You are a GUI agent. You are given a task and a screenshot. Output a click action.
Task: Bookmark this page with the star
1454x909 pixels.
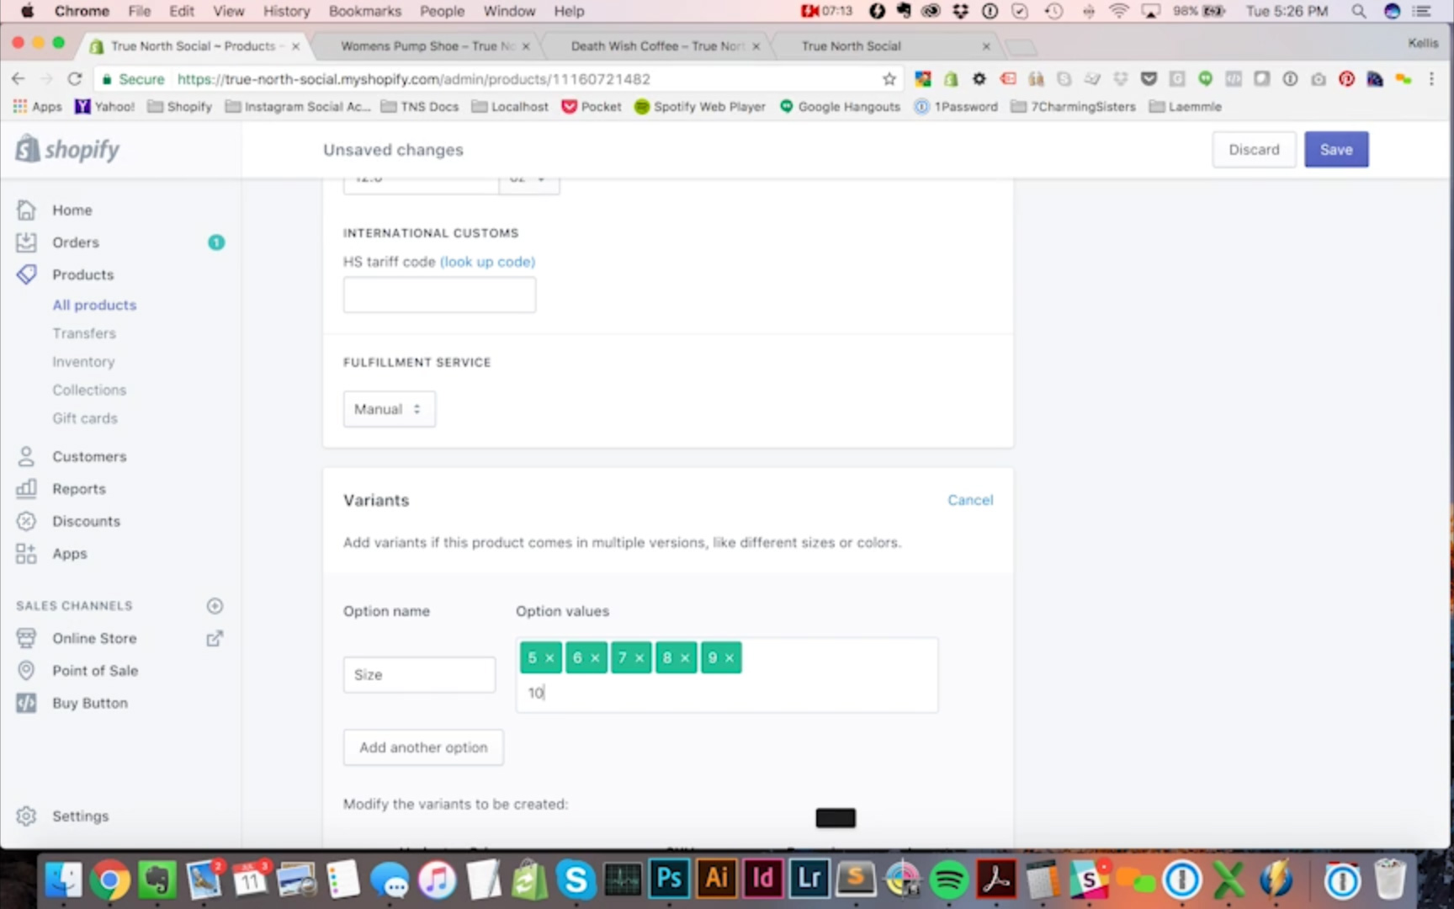coord(889,79)
